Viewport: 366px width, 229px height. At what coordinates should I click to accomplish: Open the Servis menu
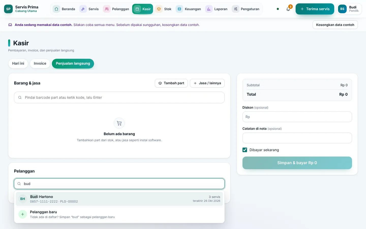(x=89, y=9)
